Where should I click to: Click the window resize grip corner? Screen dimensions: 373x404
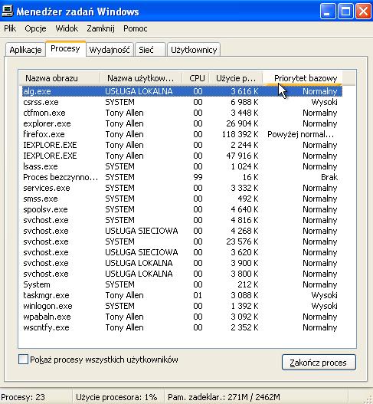pyautogui.click(x=368, y=399)
